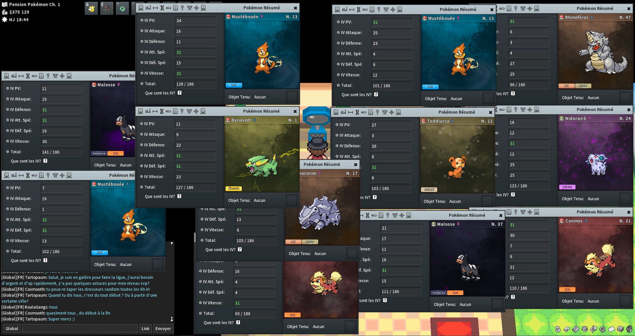Open the gift box icon in the bottom menu
Viewport: 635px width, 336px height.
coord(620,329)
